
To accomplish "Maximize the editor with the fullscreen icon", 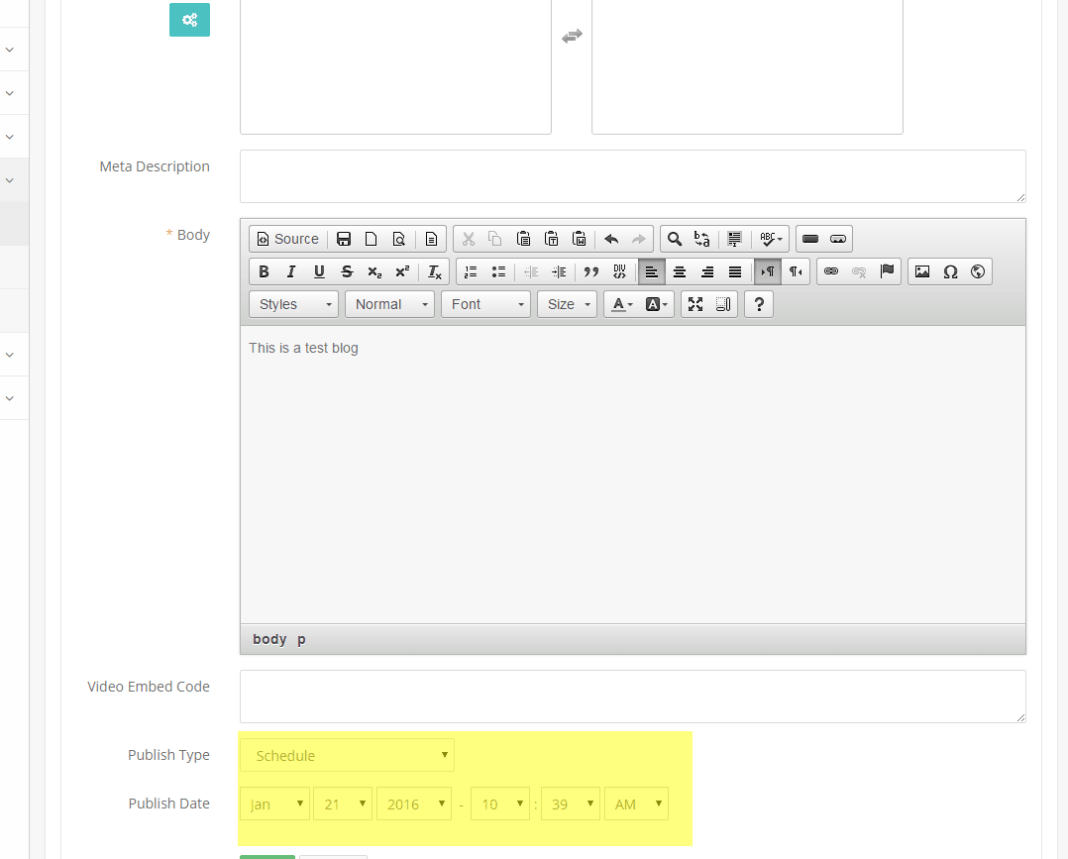I will 695,304.
